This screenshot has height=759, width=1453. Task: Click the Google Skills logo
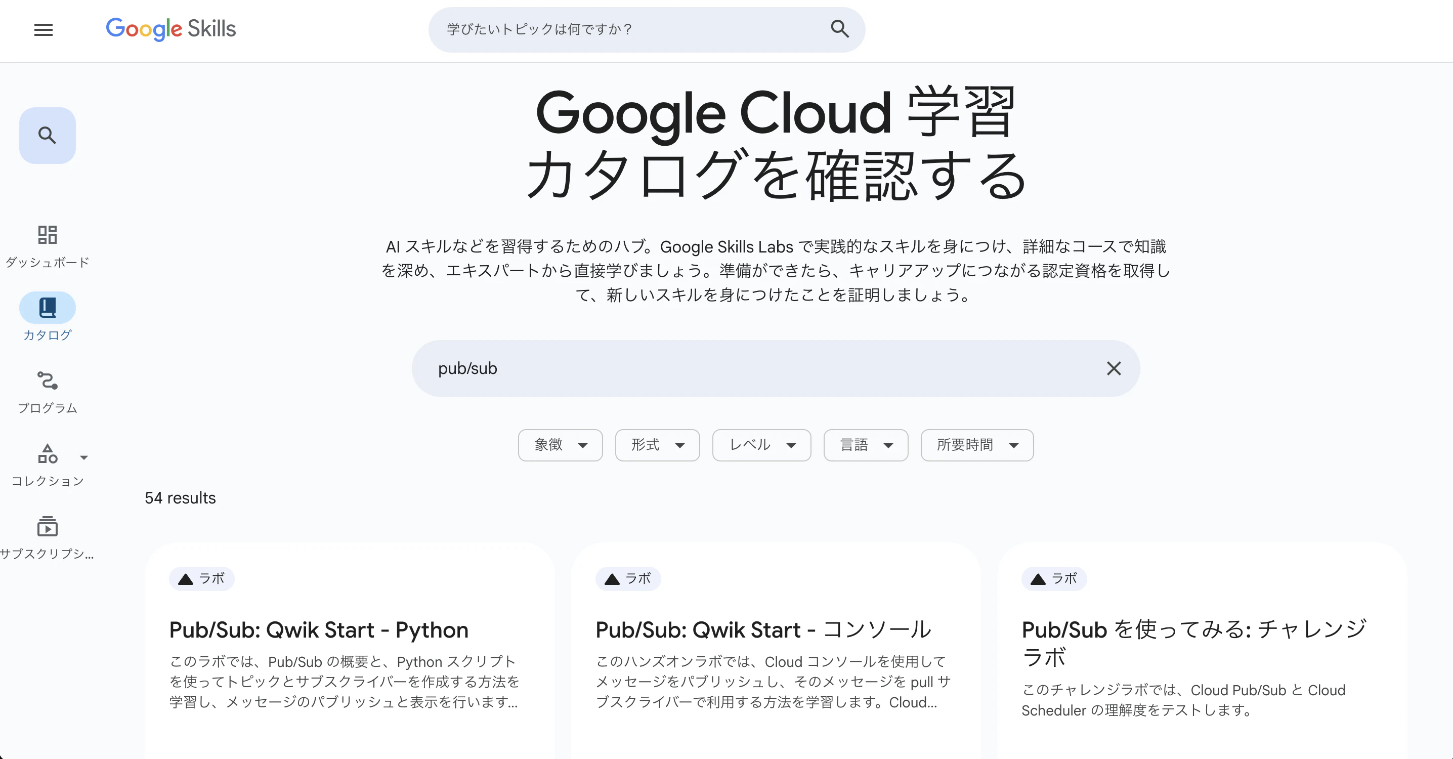coord(171,29)
